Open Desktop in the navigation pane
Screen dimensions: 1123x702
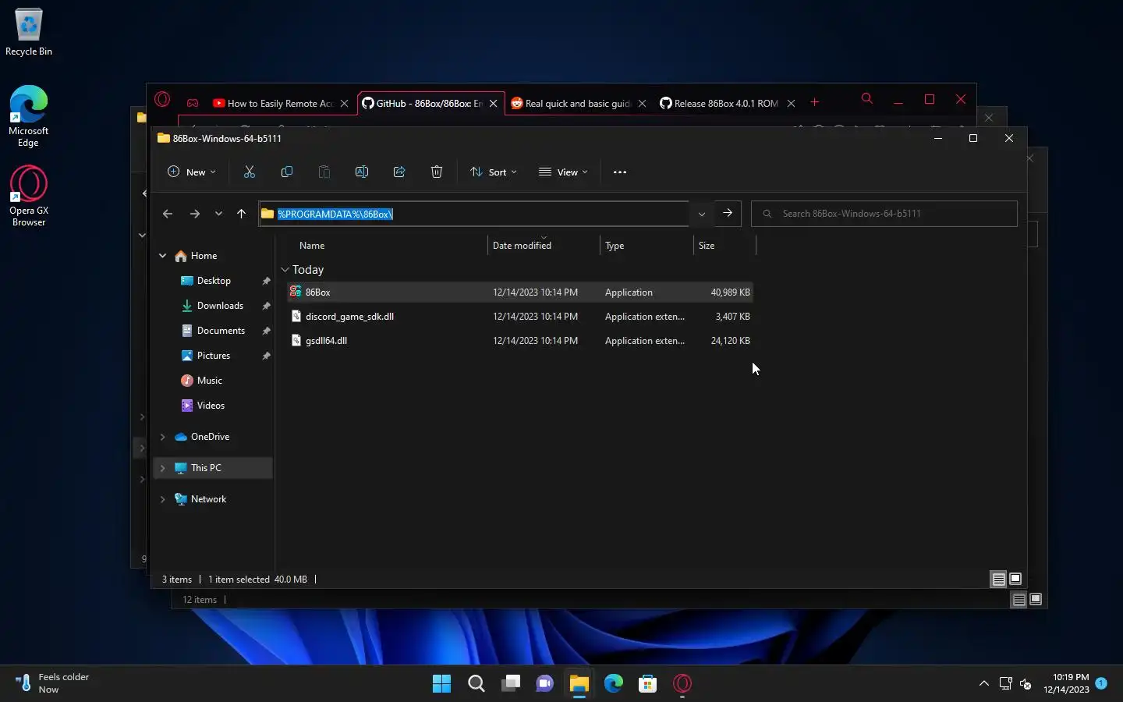pos(214,281)
